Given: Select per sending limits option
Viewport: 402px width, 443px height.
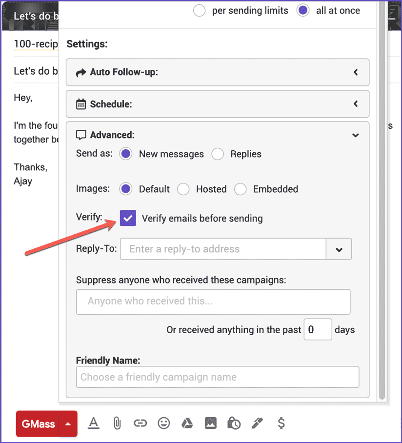Looking at the screenshot, I should (200, 11).
